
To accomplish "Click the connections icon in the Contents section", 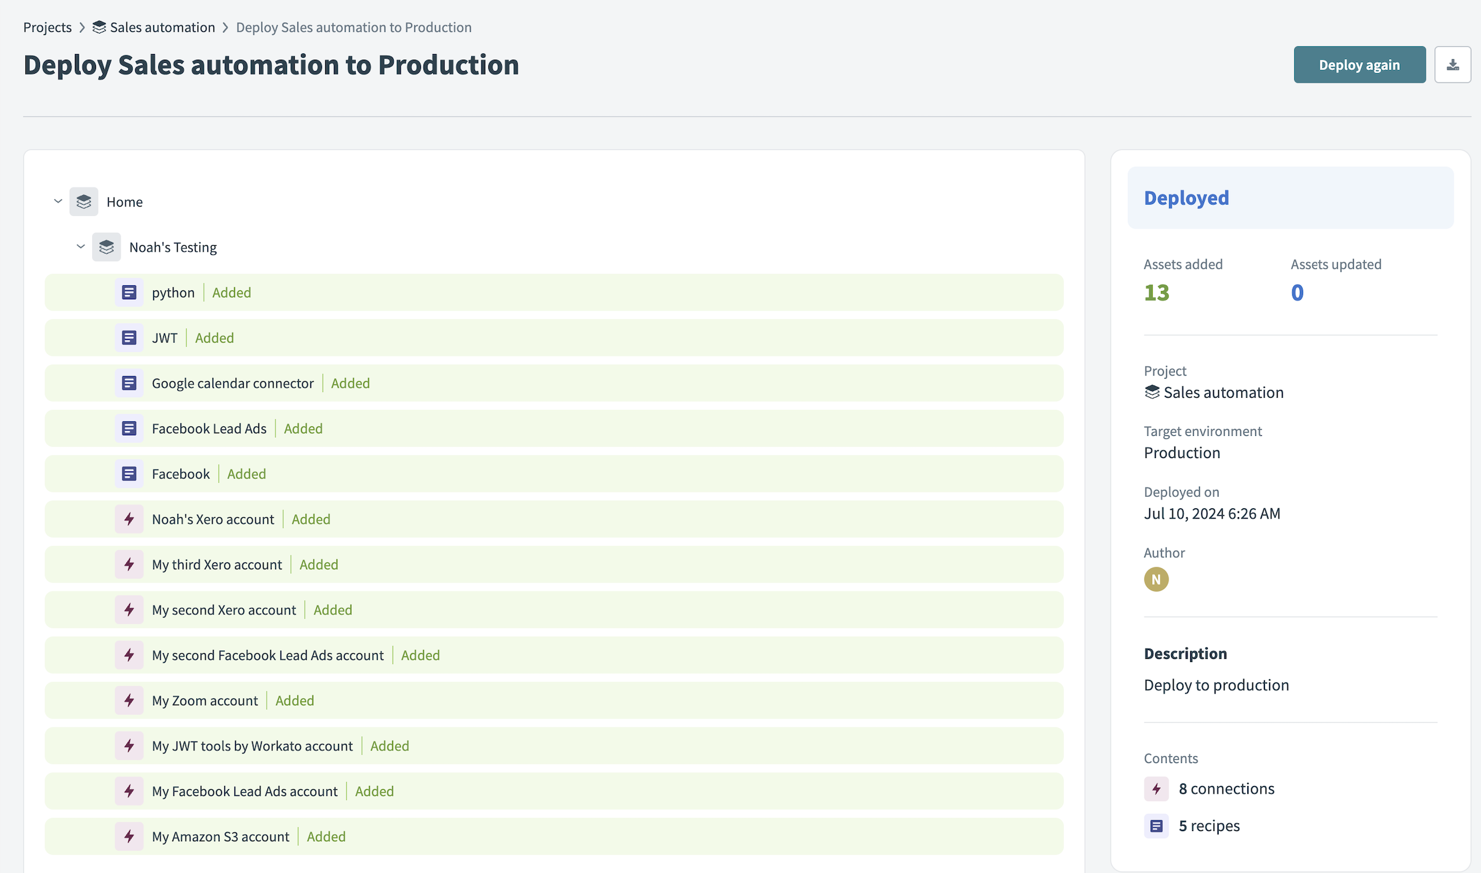I will pos(1156,788).
